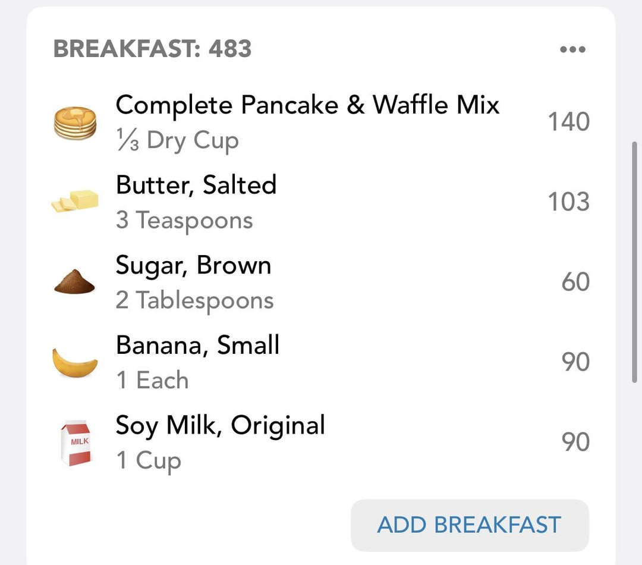Click the 140 calorie value
The width and height of the screenshot is (642, 565).
[x=569, y=122]
